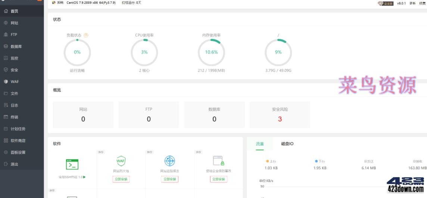Click the CPU使用率 3% gauge
This screenshot has height=198, width=427.
coord(144,52)
